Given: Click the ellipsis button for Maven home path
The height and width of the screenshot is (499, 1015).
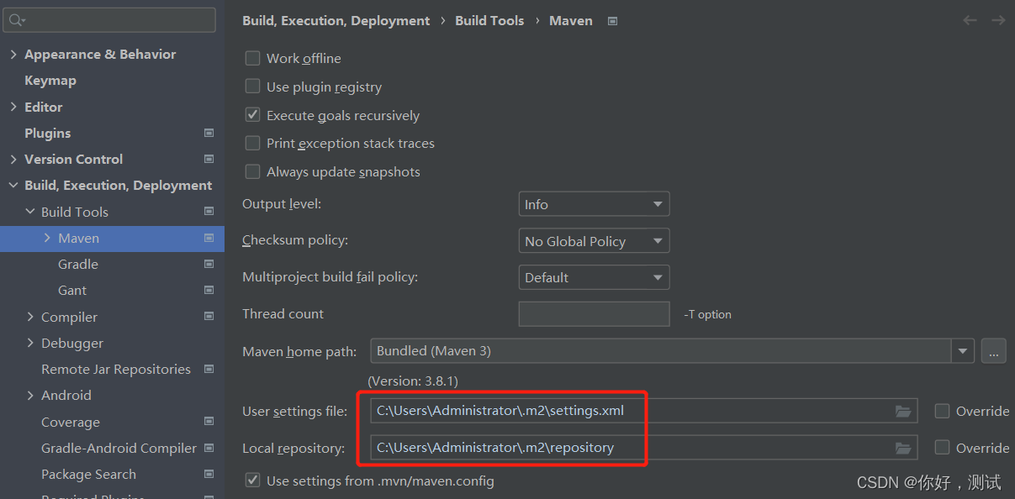Looking at the screenshot, I should pos(993,351).
